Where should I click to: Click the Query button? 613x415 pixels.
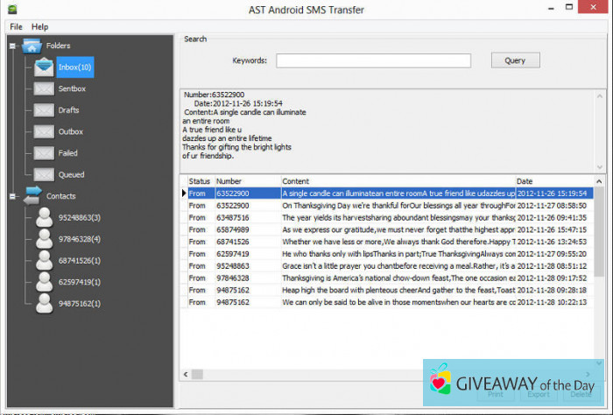[515, 60]
